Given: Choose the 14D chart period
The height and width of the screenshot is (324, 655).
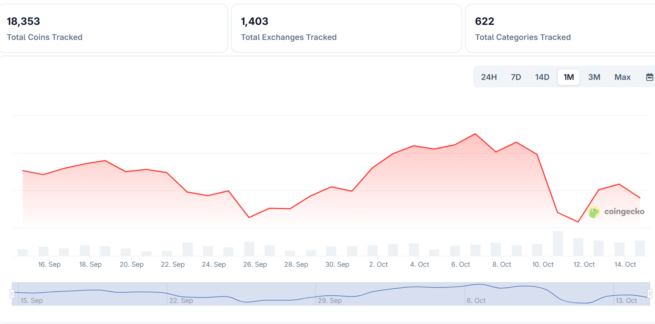Looking at the screenshot, I should point(542,77).
